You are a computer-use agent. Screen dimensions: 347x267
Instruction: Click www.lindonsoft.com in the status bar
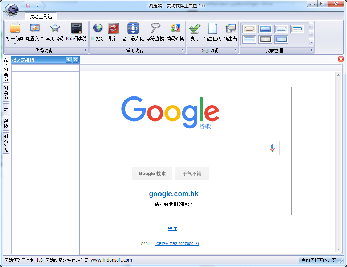(x=111, y=260)
